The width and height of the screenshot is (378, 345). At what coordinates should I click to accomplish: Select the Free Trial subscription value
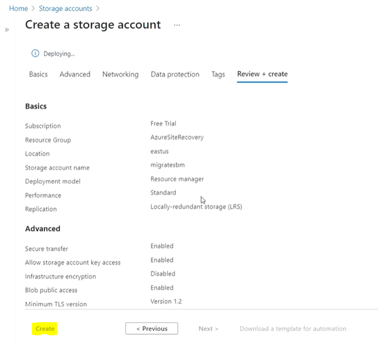pyautogui.click(x=163, y=124)
